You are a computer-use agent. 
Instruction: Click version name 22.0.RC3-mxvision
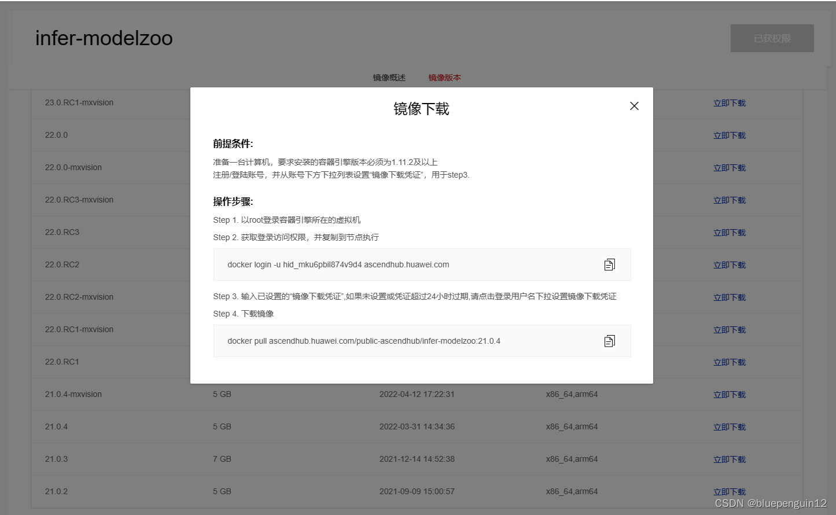point(79,200)
